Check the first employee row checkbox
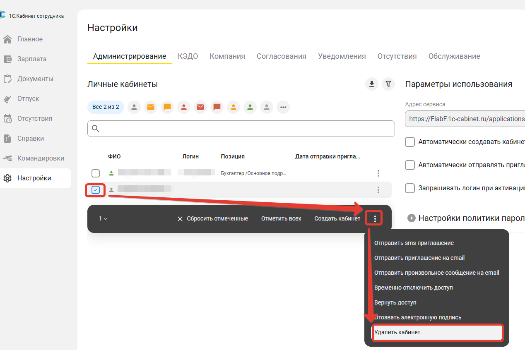 (96, 173)
